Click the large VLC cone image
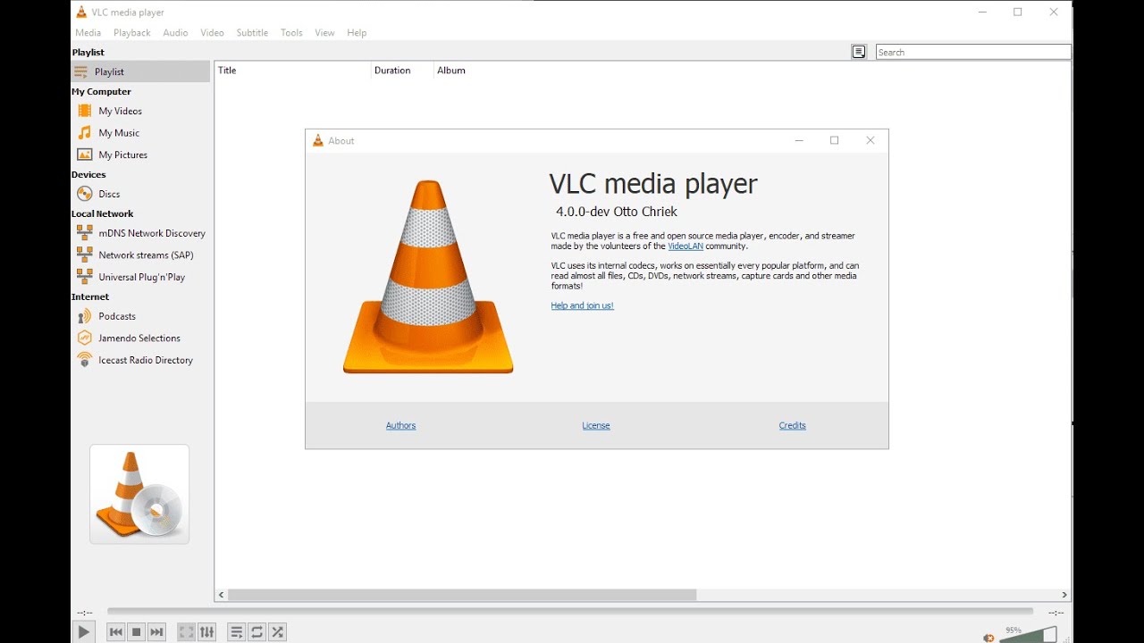Viewport: 1144px width, 643px height. coord(428,277)
